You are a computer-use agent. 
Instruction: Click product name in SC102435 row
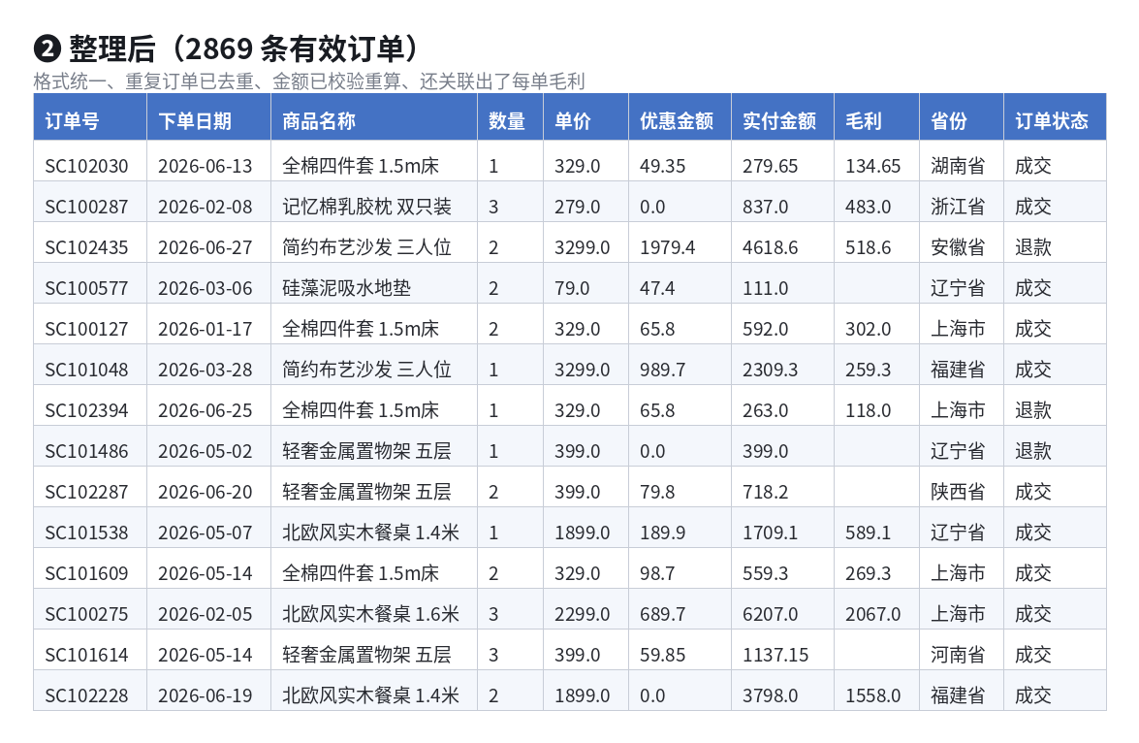point(366,248)
